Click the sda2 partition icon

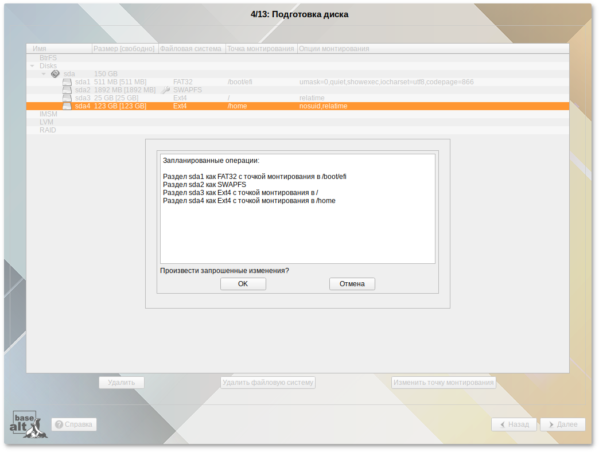67,90
